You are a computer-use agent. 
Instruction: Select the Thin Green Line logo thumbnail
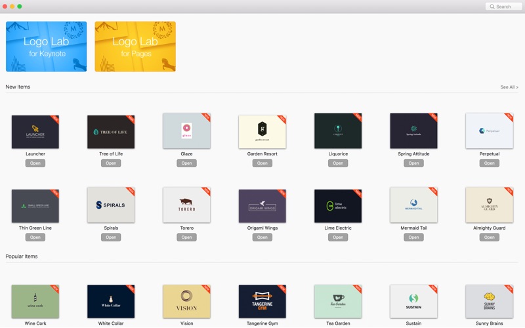click(x=35, y=206)
